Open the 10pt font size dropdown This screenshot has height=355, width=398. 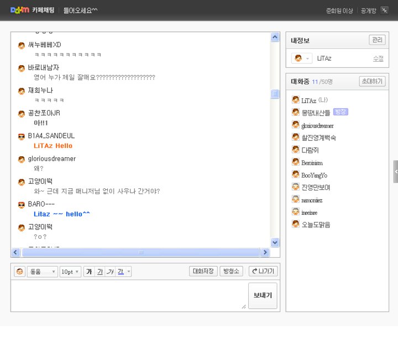click(70, 272)
